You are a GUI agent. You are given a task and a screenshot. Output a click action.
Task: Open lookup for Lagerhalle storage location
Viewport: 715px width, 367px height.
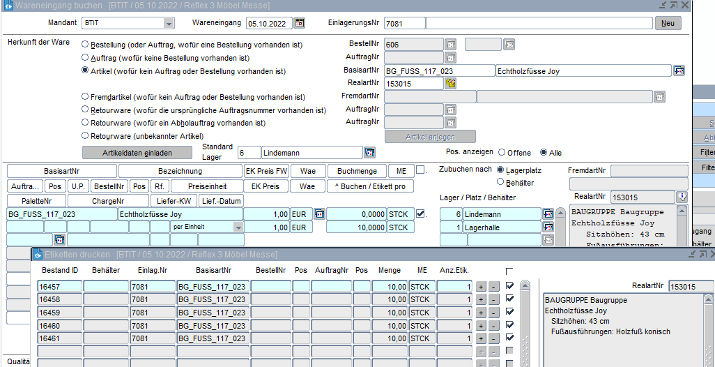[x=548, y=227]
